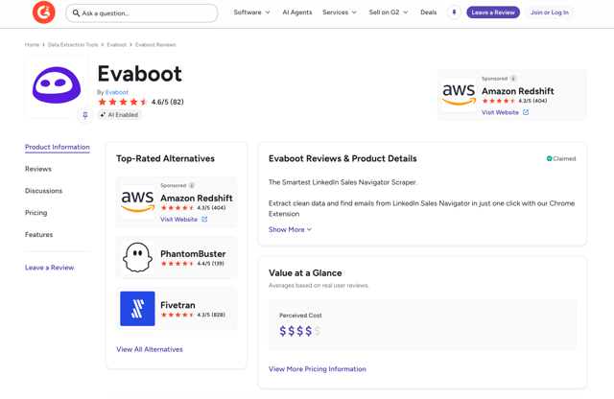
Task: Click the Fivetran logo
Action: 137,309
